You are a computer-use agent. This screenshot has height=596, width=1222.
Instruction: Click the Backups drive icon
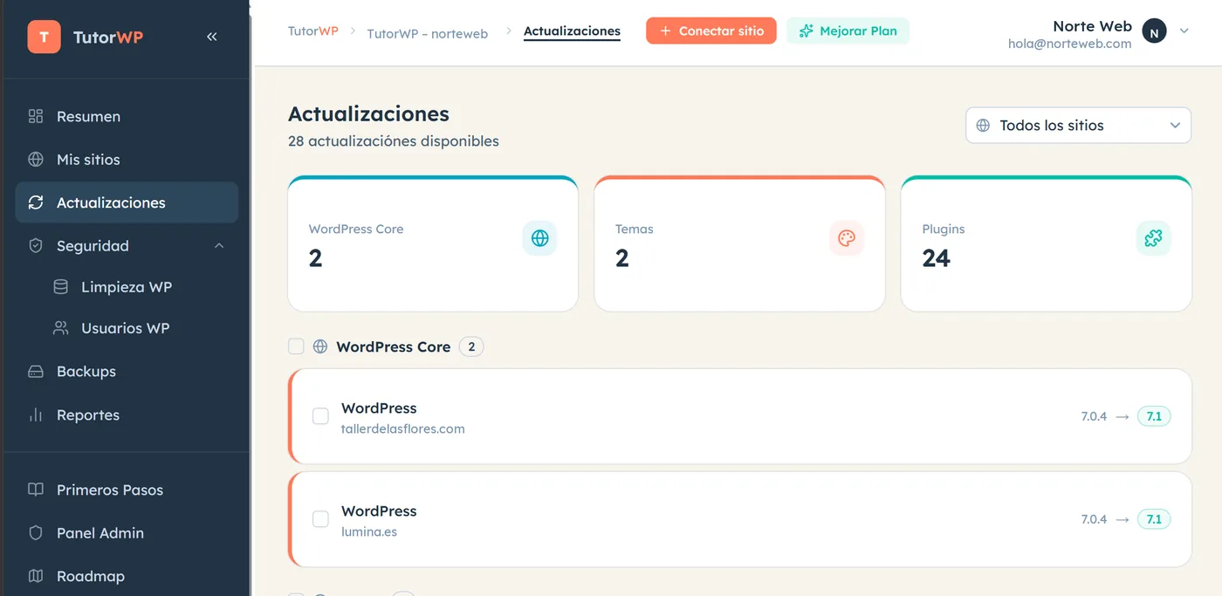(36, 372)
